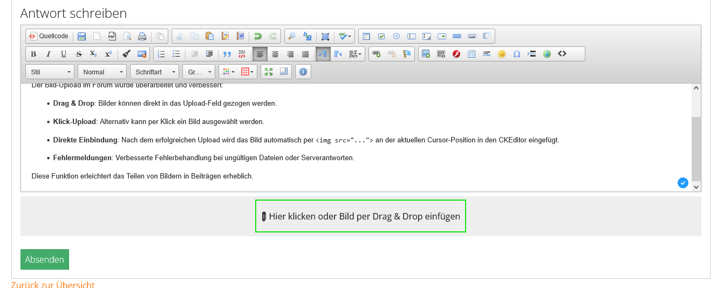Toggle bold formatting

pyautogui.click(x=33, y=54)
